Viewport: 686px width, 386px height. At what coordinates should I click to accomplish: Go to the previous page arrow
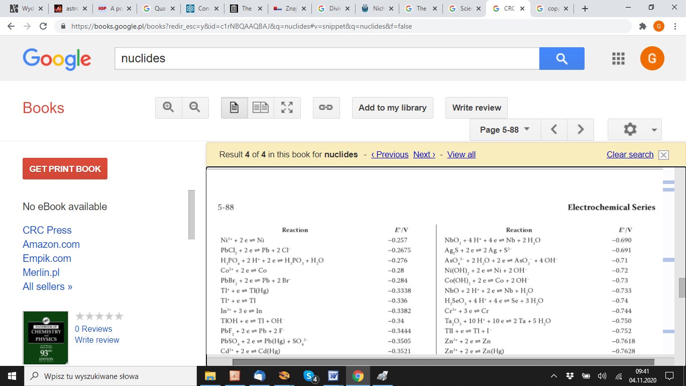[554, 130]
